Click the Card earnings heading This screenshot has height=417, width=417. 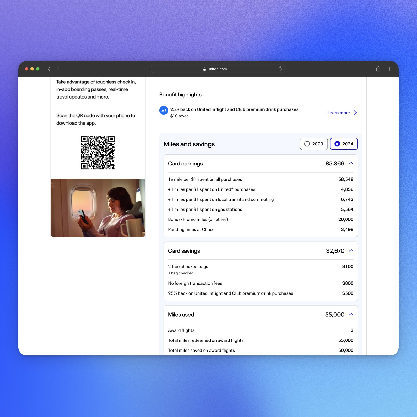click(x=185, y=164)
